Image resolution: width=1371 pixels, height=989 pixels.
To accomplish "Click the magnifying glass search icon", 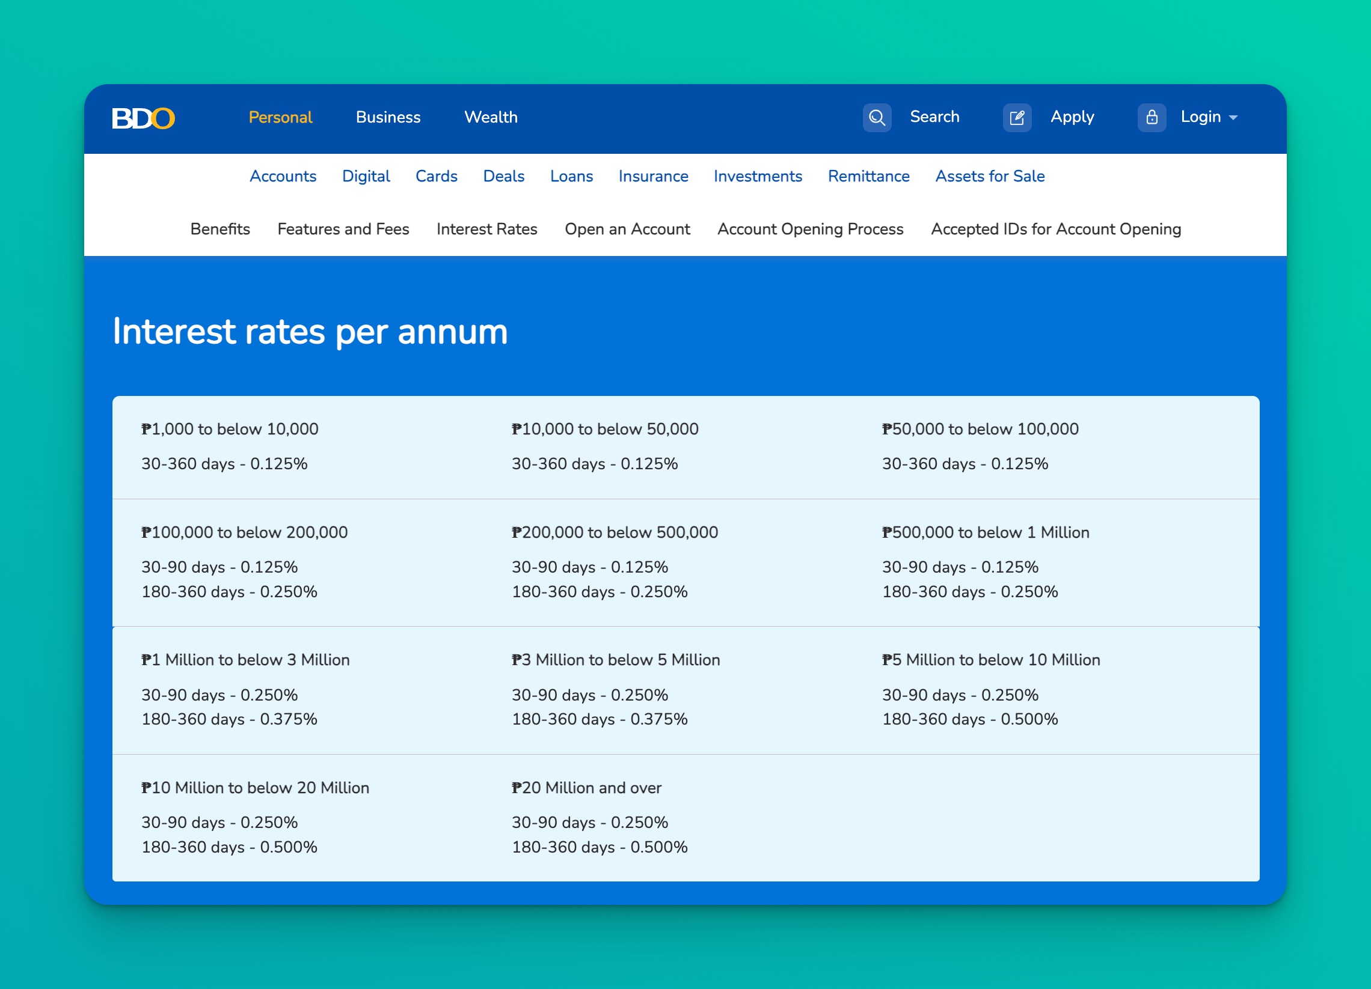I will click(877, 117).
